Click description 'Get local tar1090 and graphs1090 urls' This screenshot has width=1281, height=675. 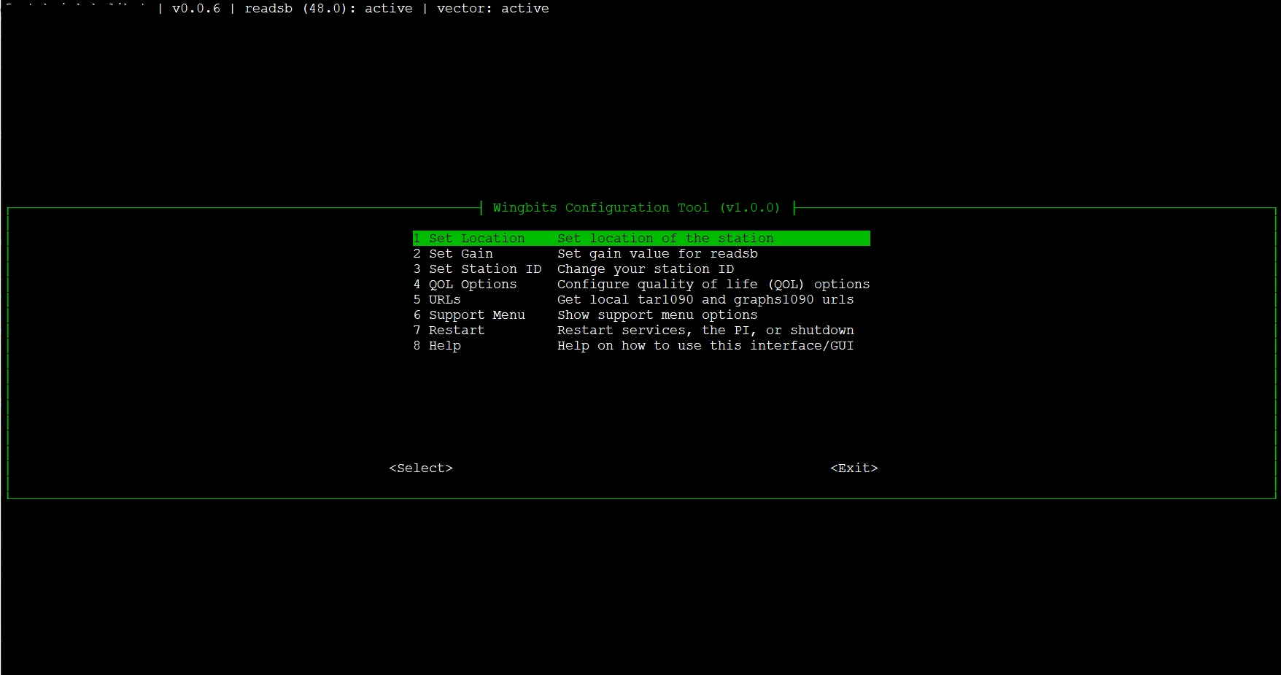[x=705, y=300]
